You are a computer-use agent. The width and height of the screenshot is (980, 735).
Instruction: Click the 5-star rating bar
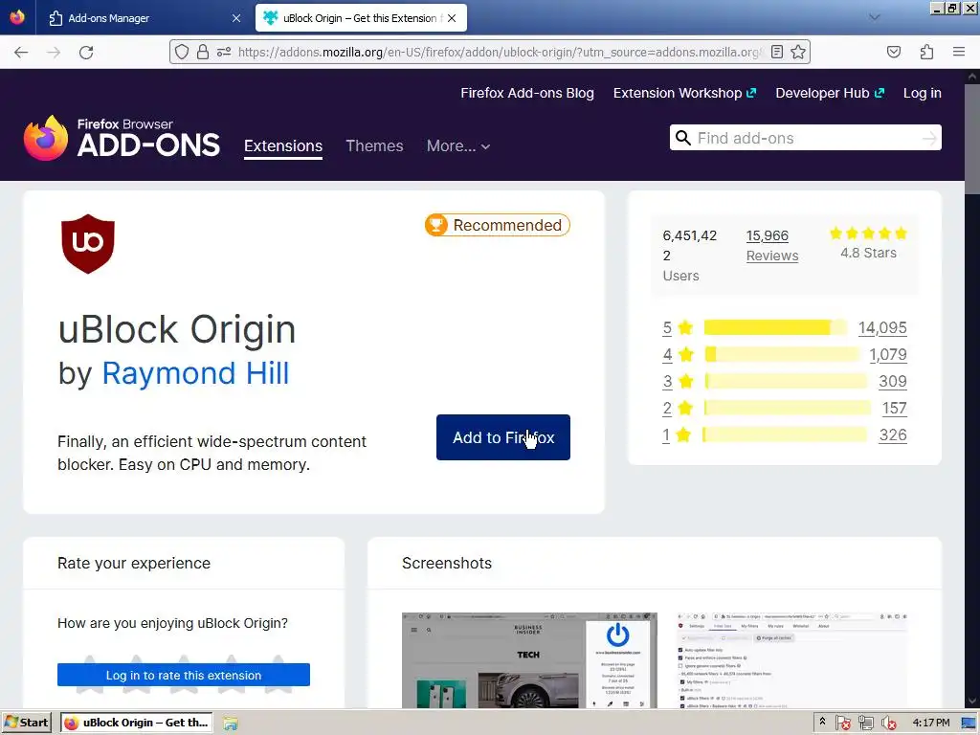pos(775,327)
